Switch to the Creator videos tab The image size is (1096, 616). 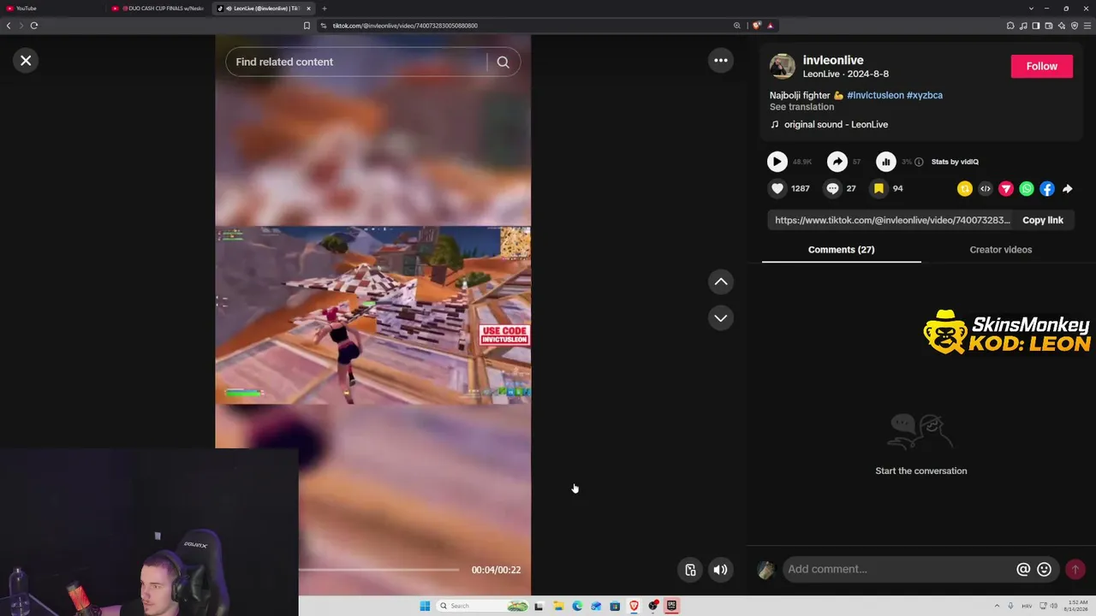pos(1001,250)
